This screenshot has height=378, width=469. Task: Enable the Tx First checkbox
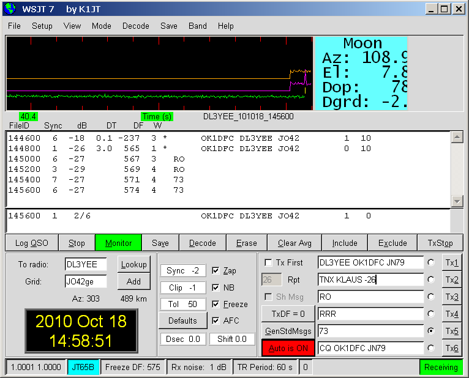[x=268, y=262]
